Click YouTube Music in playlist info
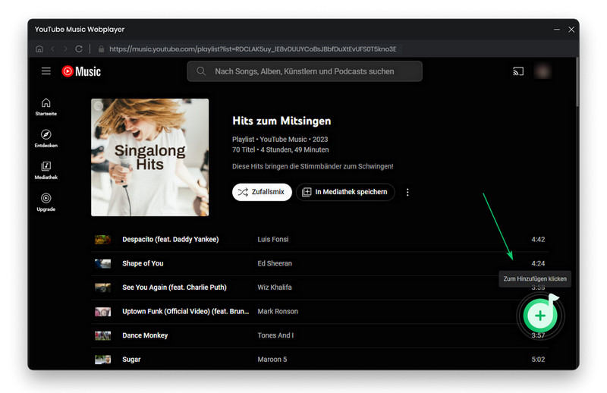The width and height of the screenshot is (607, 393). [283, 140]
